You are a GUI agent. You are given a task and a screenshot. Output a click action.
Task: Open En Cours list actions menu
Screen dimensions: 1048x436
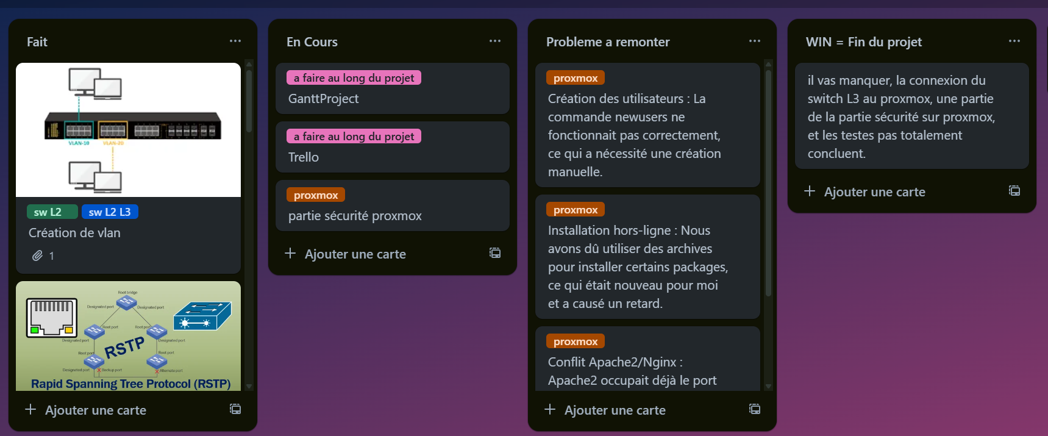click(x=495, y=41)
